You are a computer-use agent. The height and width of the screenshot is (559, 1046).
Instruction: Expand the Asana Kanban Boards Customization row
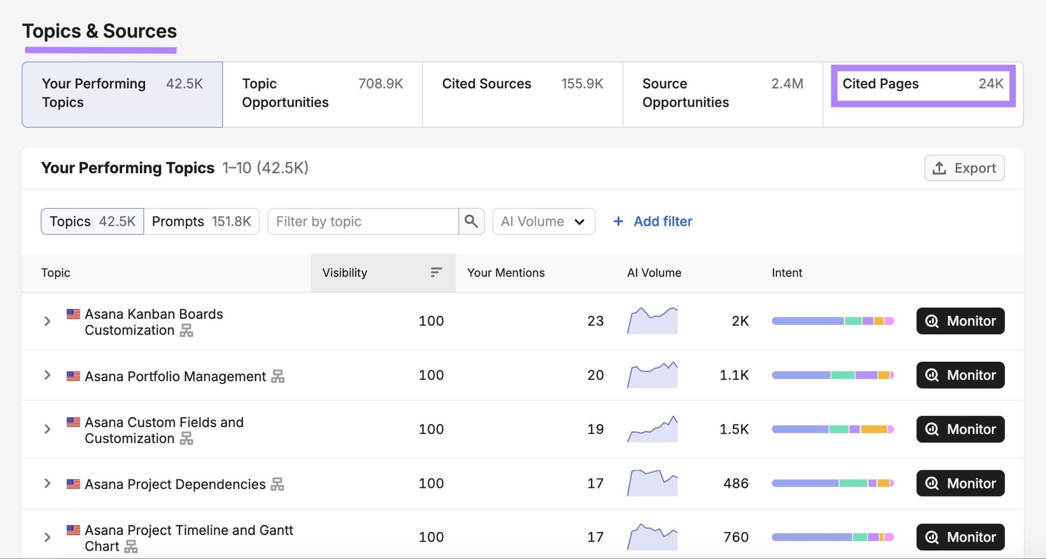pyautogui.click(x=47, y=321)
